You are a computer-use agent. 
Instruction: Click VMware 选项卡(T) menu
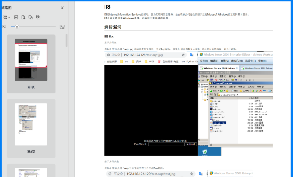coord(250,61)
